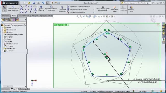Click the Print icon

38,3
